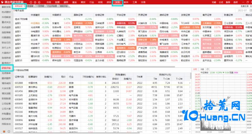Image resolution: width=252 pixels, height=134 pixels.
Task: Open 持股变动 in left sidebar
Action: (6, 124)
